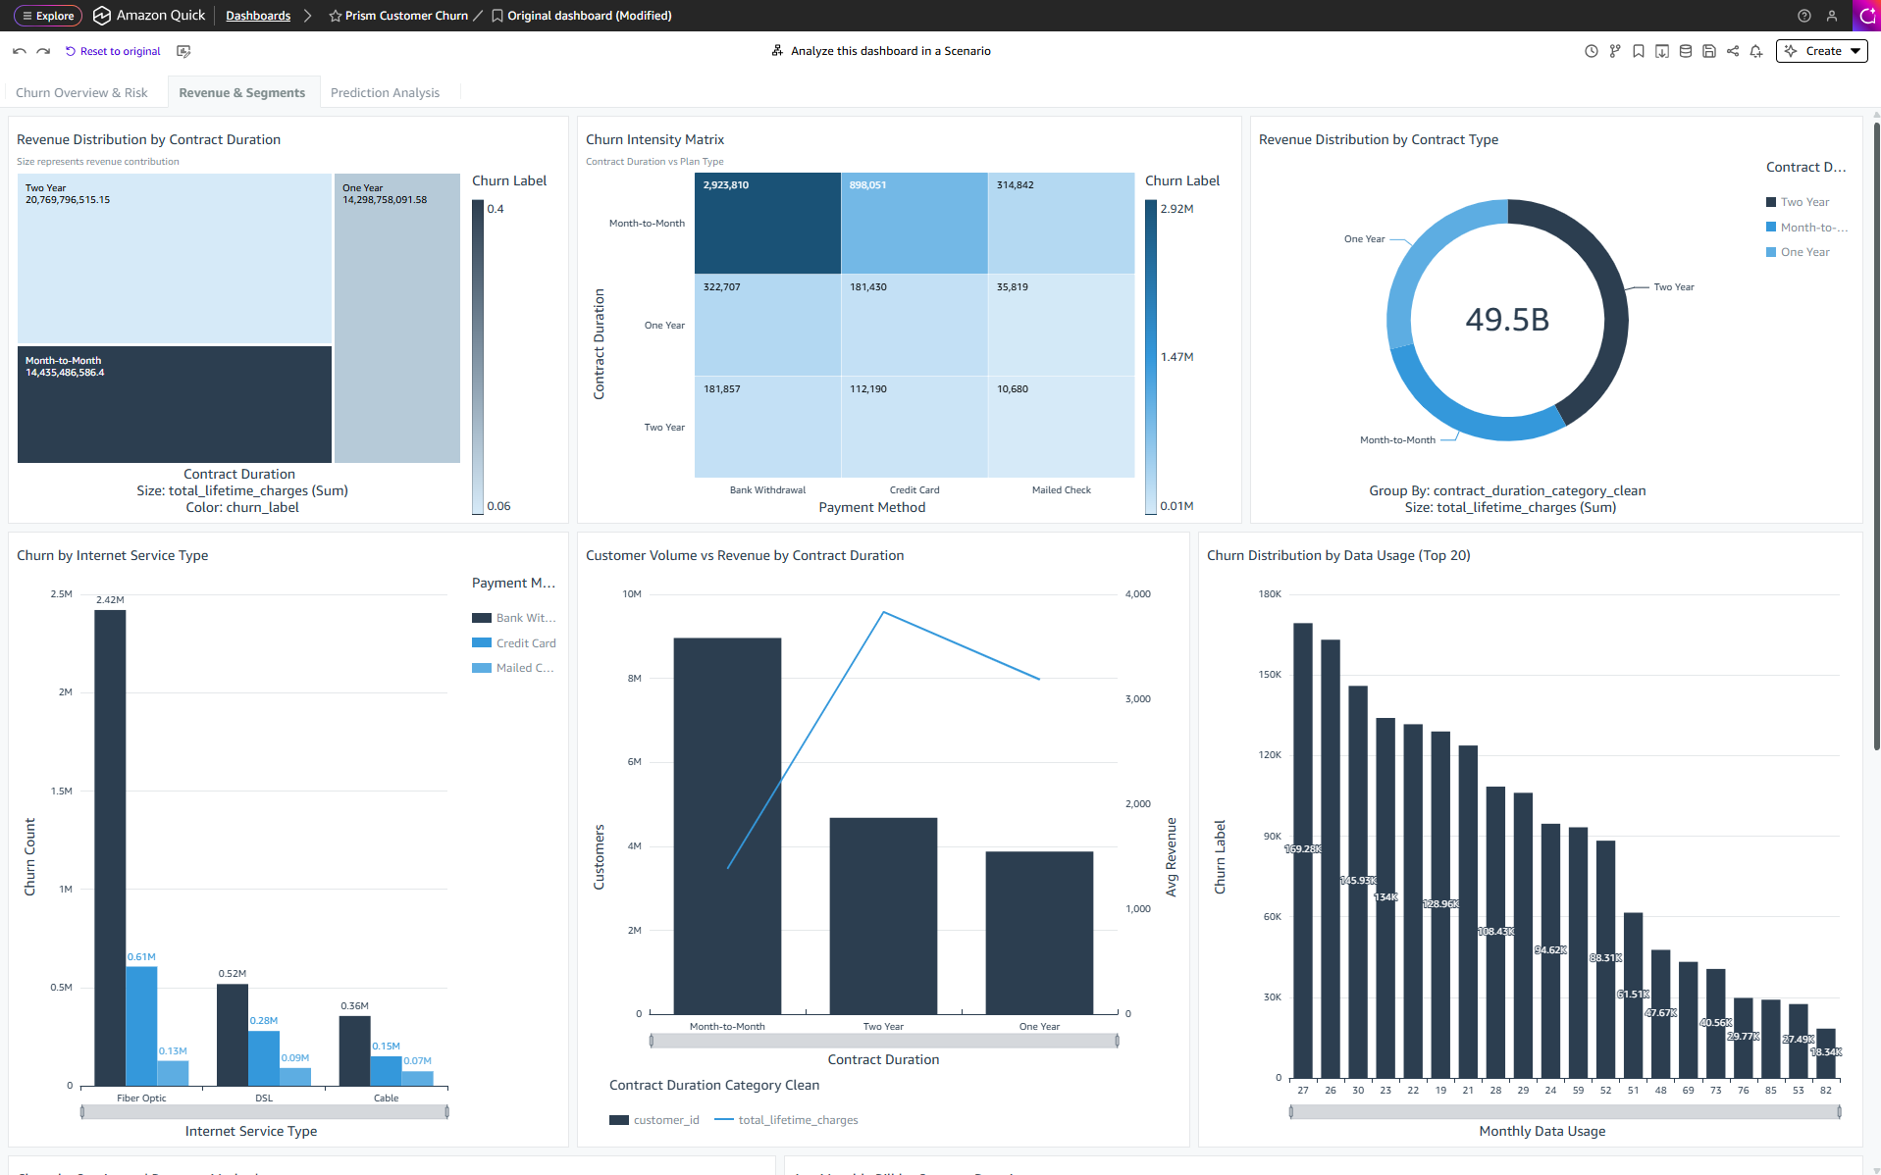1881x1175 pixels.
Task: Switch to Prediction Analysis tab
Action: pyautogui.click(x=385, y=93)
